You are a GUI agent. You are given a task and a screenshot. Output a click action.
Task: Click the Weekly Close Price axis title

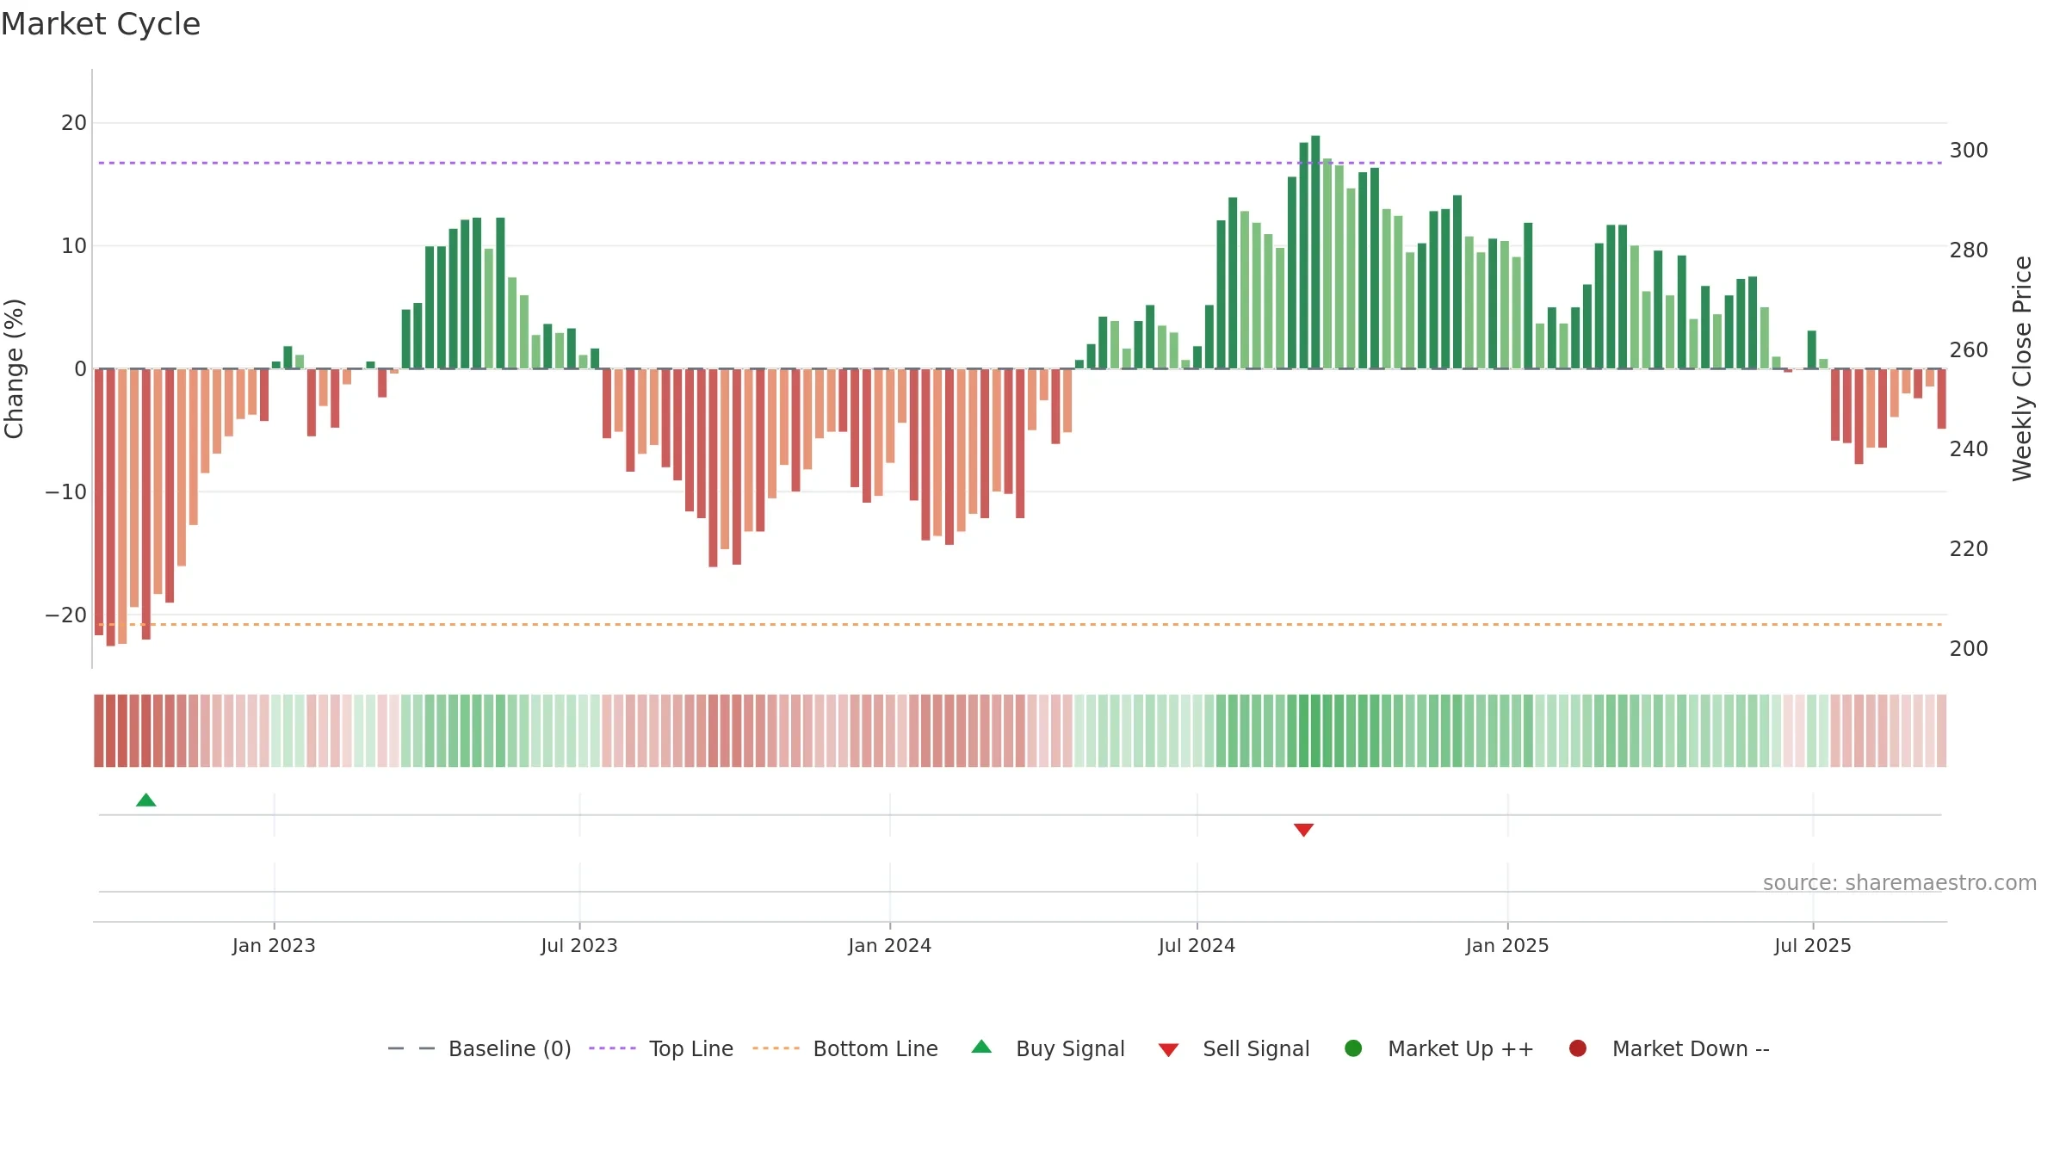click(2022, 368)
